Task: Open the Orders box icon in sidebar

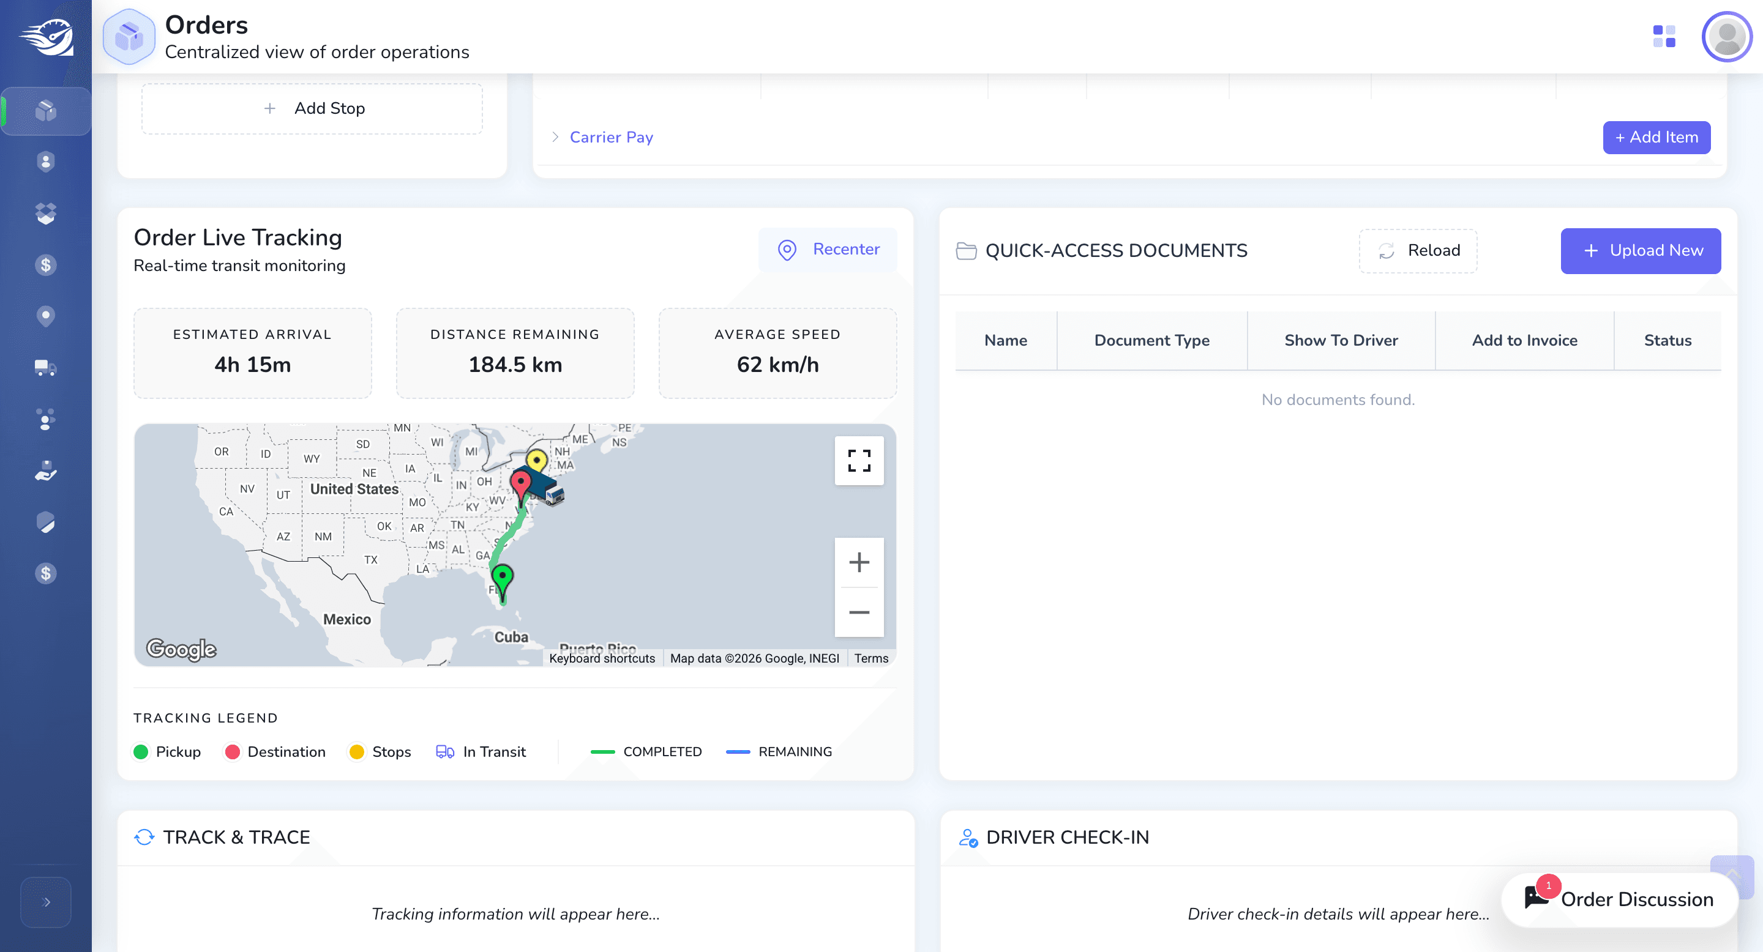Action: [x=46, y=111]
